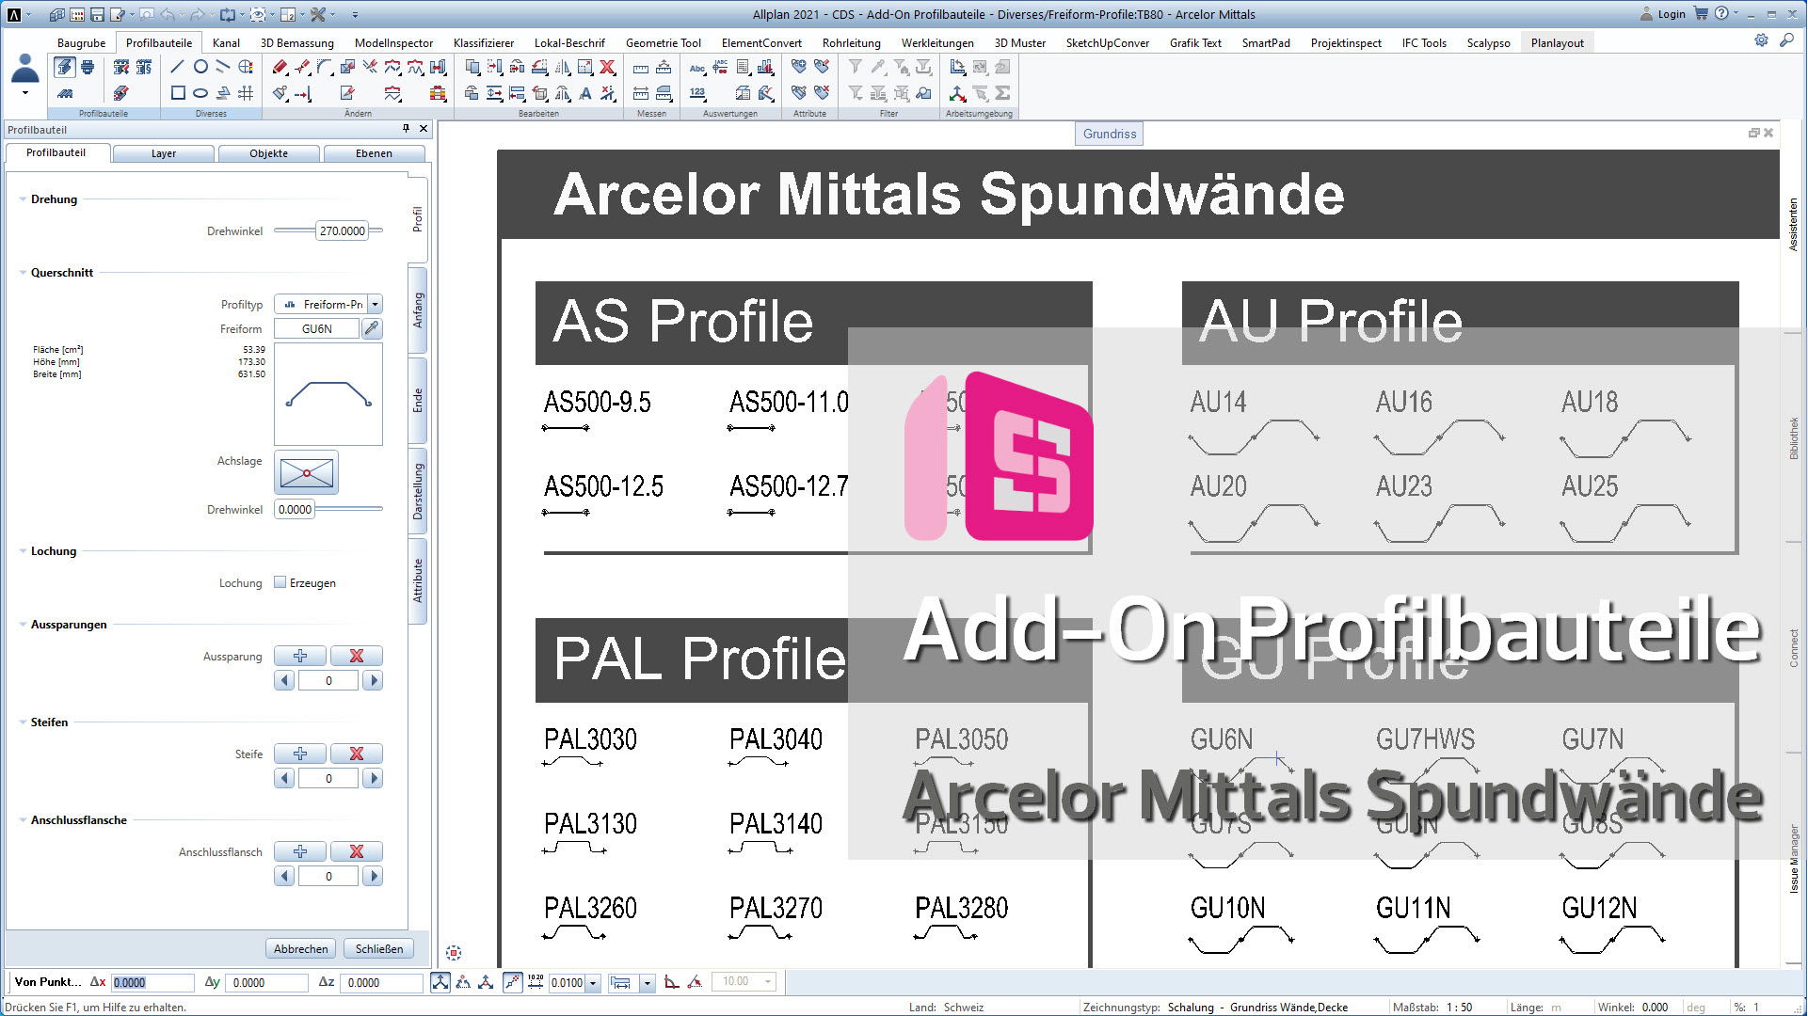This screenshot has width=1808, height=1016.
Task: Add a Steife with the plus button
Action: click(299, 754)
